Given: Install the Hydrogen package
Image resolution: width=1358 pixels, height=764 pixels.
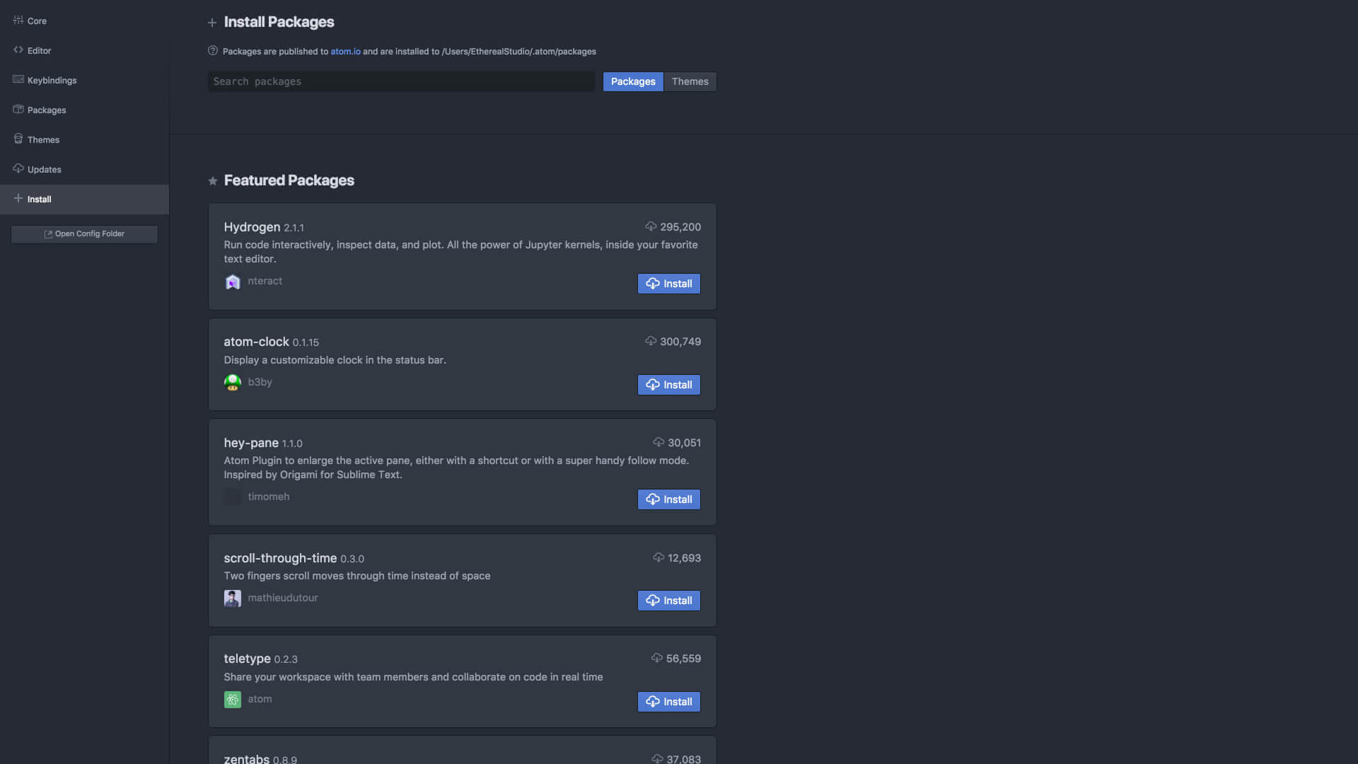Looking at the screenshot, I should click(668, 284).
